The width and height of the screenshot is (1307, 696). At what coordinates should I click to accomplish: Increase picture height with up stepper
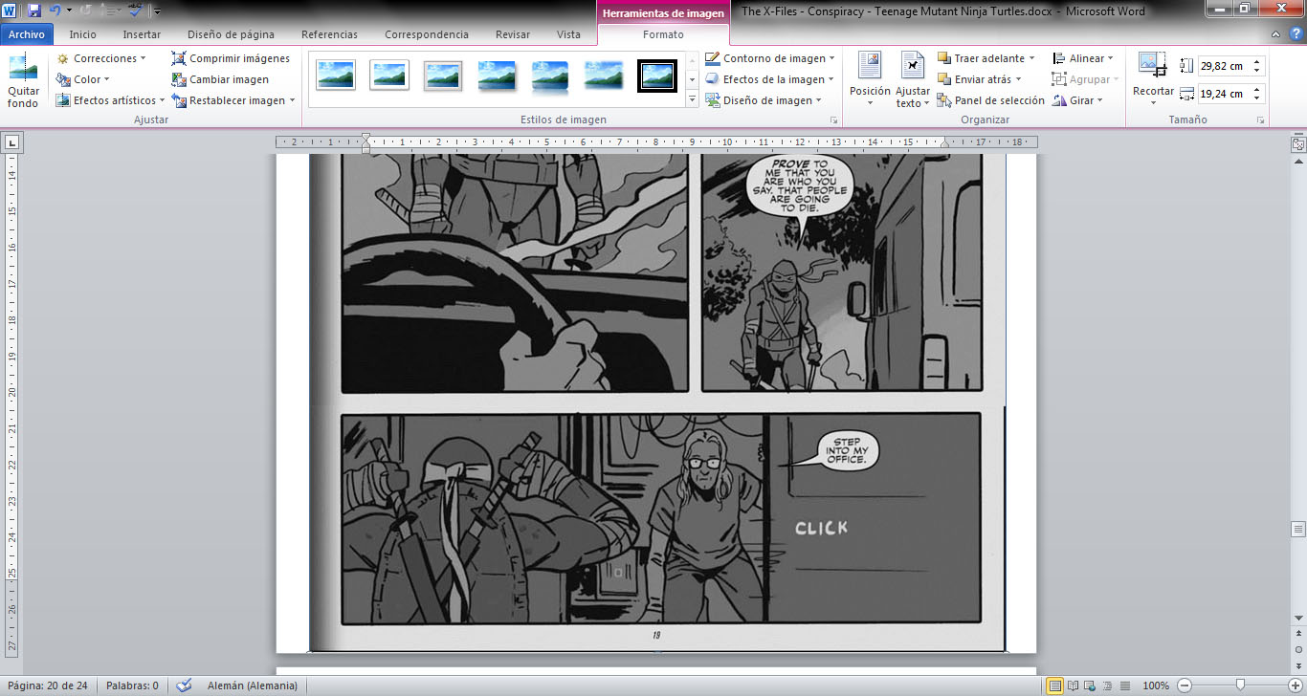(x=1257, y=62)
